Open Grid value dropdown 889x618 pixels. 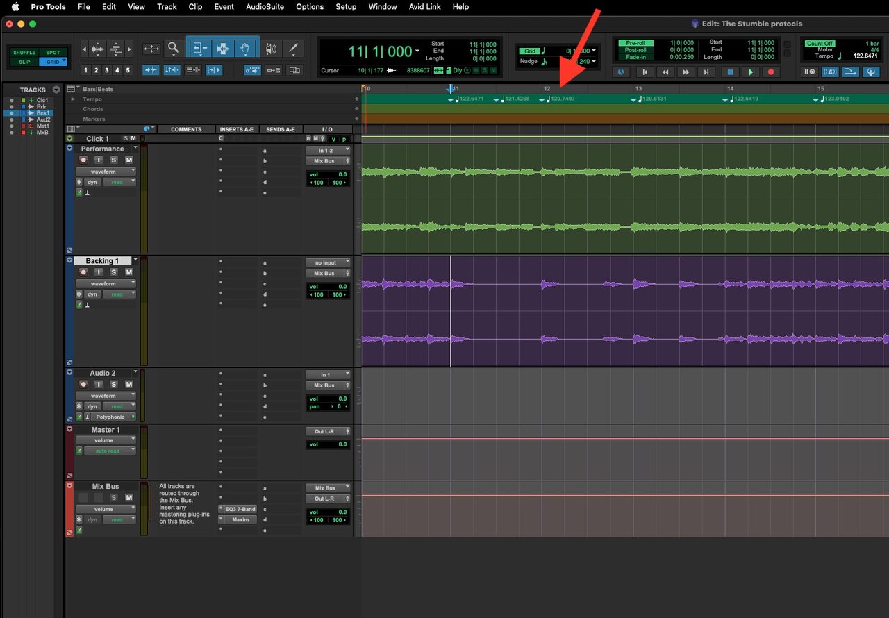(x=594, y=51)
